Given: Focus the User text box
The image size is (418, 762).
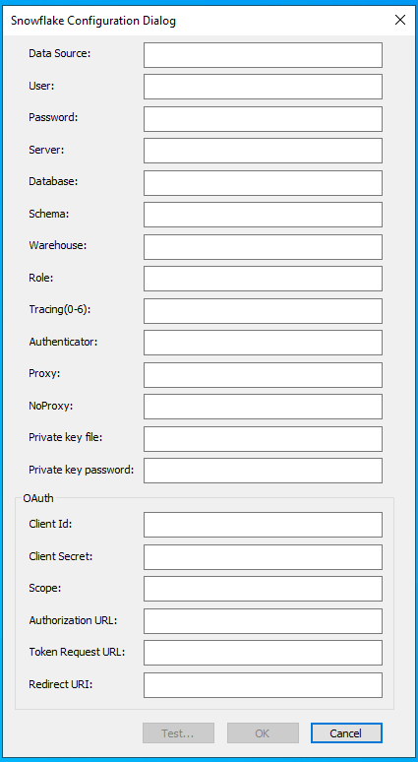Looking at the screenshot, I should 263,87.
